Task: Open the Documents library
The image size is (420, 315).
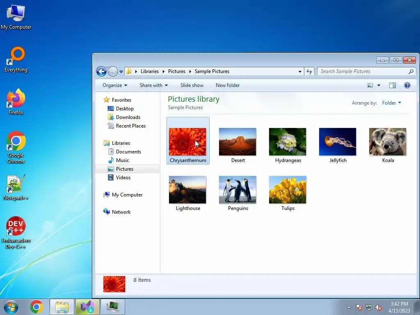Action: tap(125, 152)
